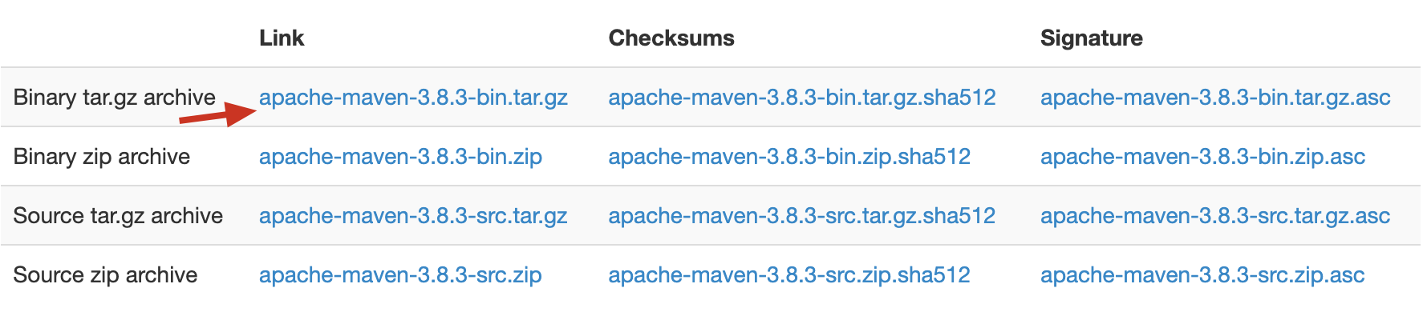1423x312 pixels.
Task: Open apache-maven-3.8.3-src.tar.gz.sha512 checksum
Action: pos(802,216)
